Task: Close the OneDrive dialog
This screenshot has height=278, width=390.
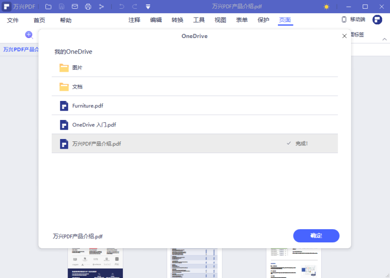Action: tap(345, 36)
